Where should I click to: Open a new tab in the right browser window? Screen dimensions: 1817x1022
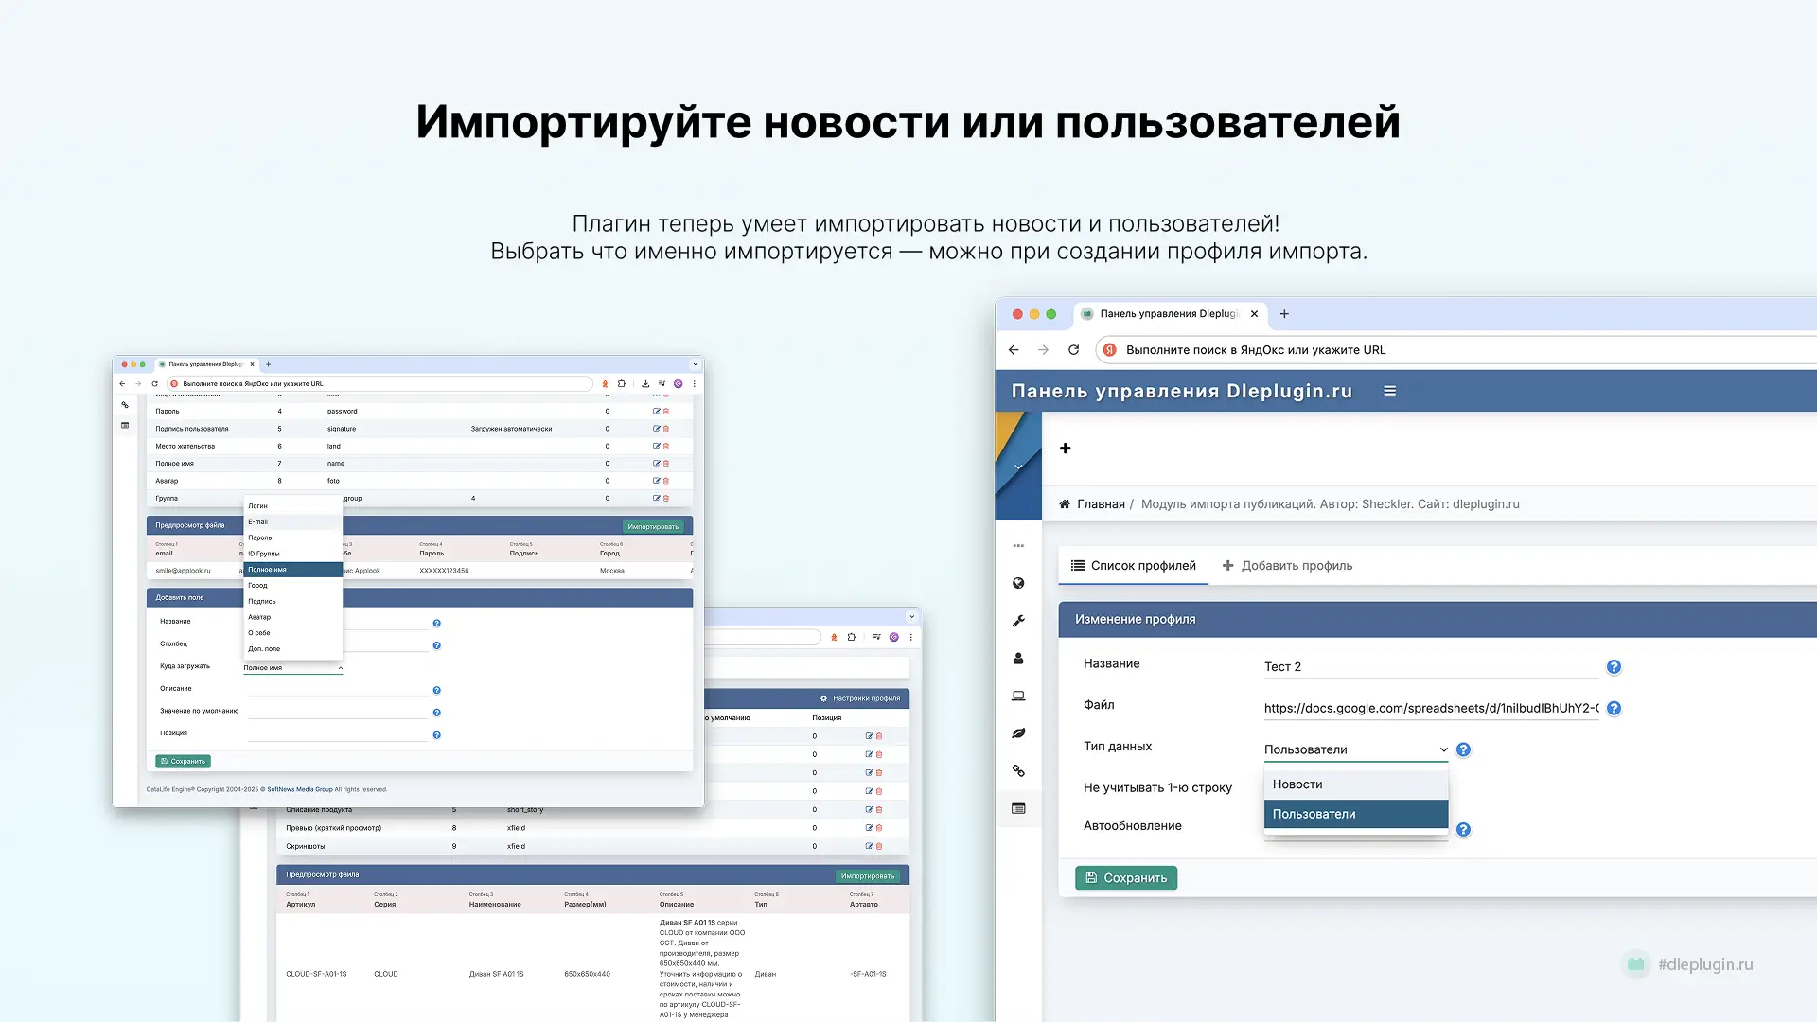coord(1284,314)
